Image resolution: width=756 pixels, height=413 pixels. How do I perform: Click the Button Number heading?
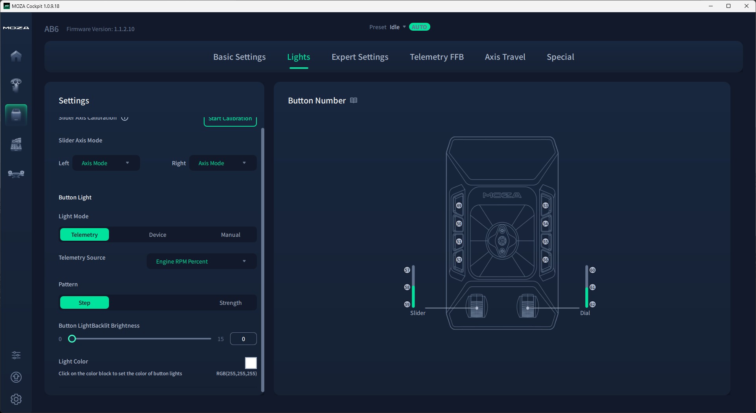coord(317,101)
